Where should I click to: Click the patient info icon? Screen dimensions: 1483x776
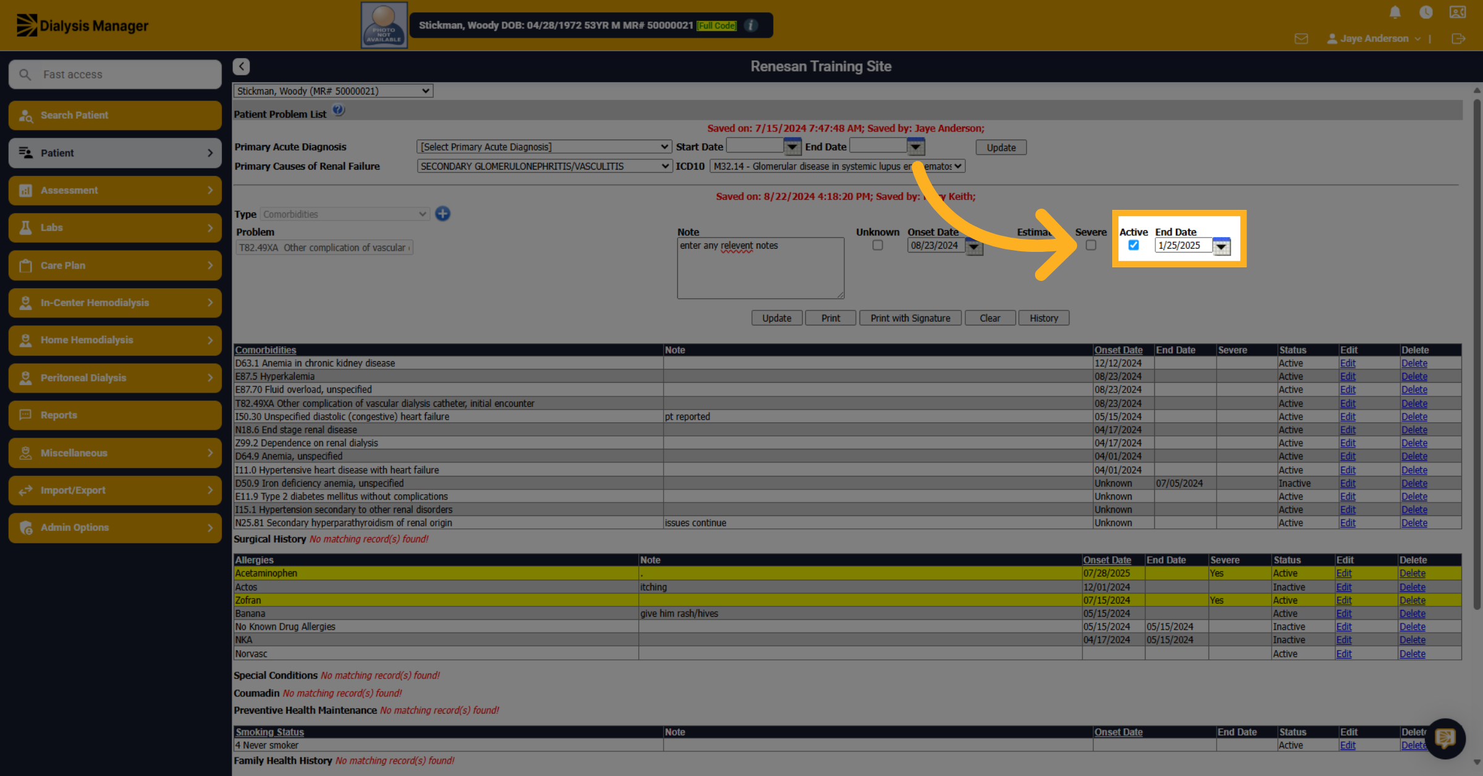pos(751,25)
